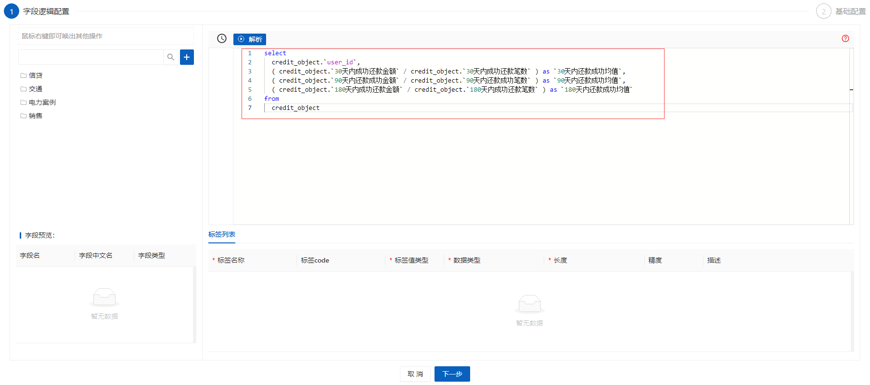Image resolution: width=870 pixels, height=385 pixels.
Task: Click the clock history icon
Action: (x=221, y=39)
